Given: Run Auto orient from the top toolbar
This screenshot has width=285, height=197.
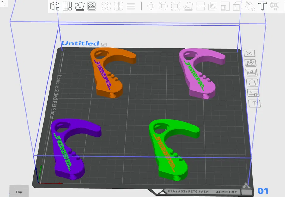Looking at the screenshot, I should (79, 6).
